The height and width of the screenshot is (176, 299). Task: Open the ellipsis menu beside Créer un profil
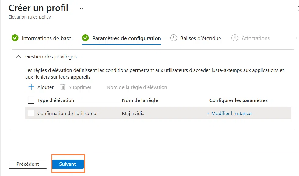click(80, 8)
